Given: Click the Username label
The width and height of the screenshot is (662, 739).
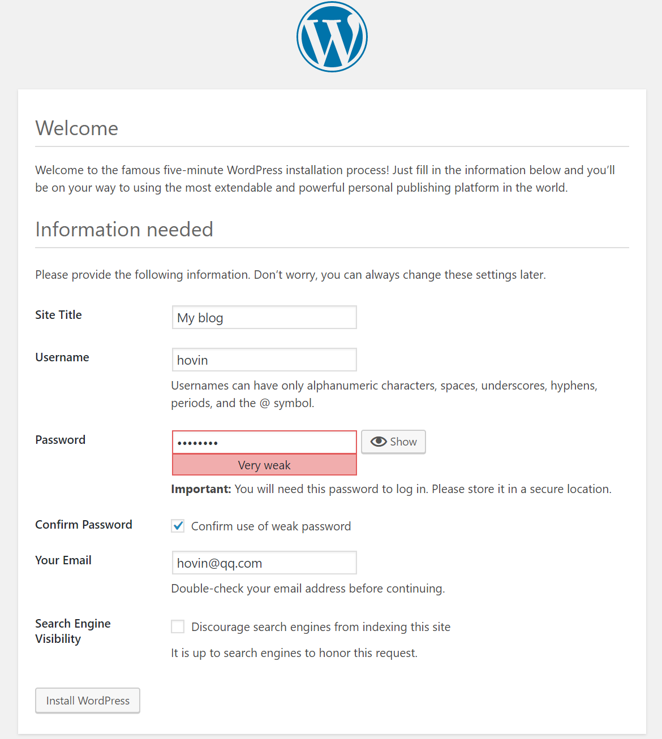Looking at the screenshot, I should point(62,357).
